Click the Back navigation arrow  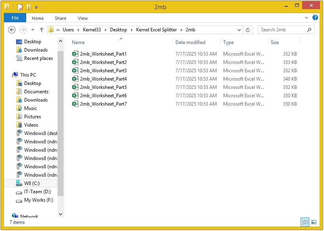click(x=12, y=29)
